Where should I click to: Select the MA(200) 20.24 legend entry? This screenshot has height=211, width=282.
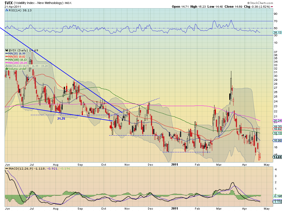click(16, 63)
